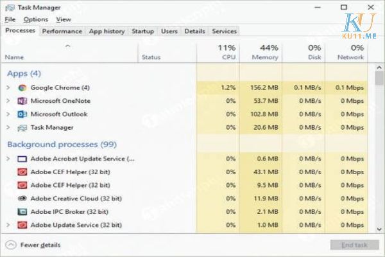The height and width of the screenshot is (257, 385).
Task: Switch to the Services tab
Action: [224, 31]
